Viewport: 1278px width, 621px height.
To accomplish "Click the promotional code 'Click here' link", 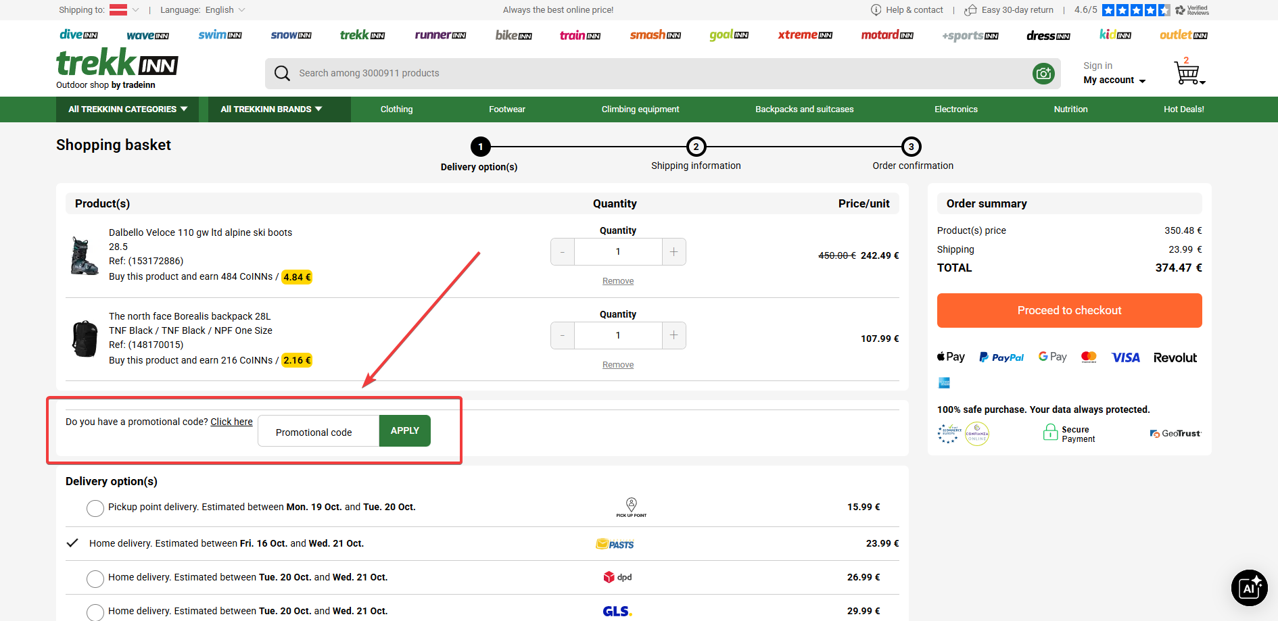I will click(x=231, y=422).
